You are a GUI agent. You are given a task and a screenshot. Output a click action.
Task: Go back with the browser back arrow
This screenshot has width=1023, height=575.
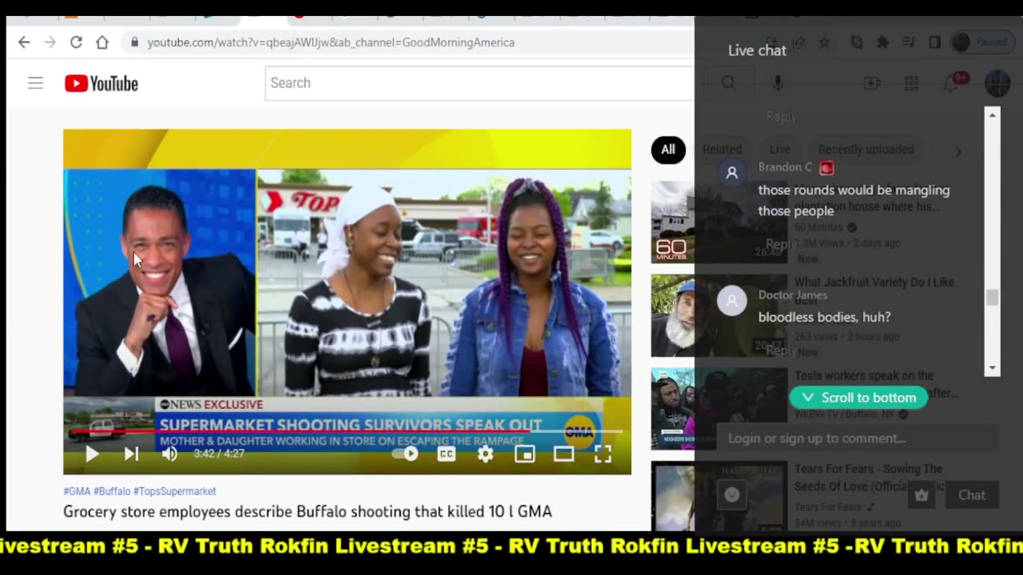coord(24,42)
